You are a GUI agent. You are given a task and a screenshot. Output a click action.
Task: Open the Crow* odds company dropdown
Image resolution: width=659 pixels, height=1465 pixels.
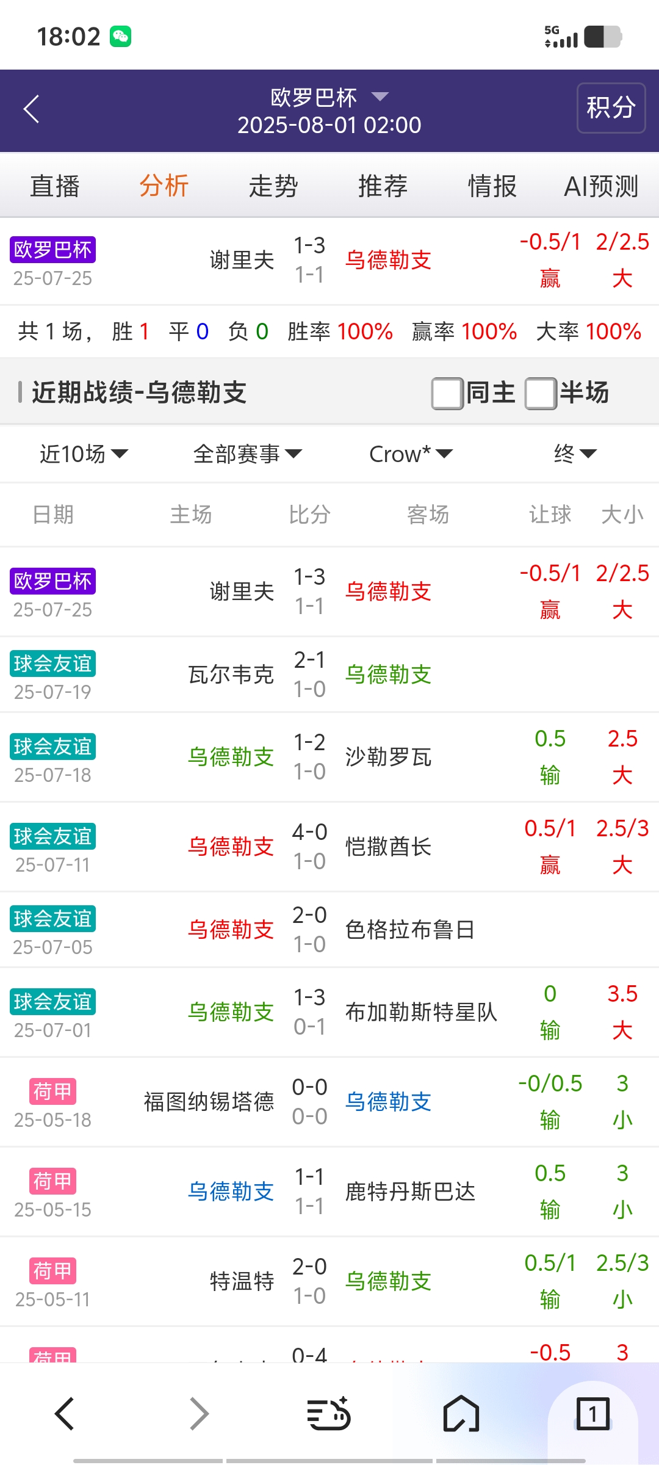click(x=411, y=454)
